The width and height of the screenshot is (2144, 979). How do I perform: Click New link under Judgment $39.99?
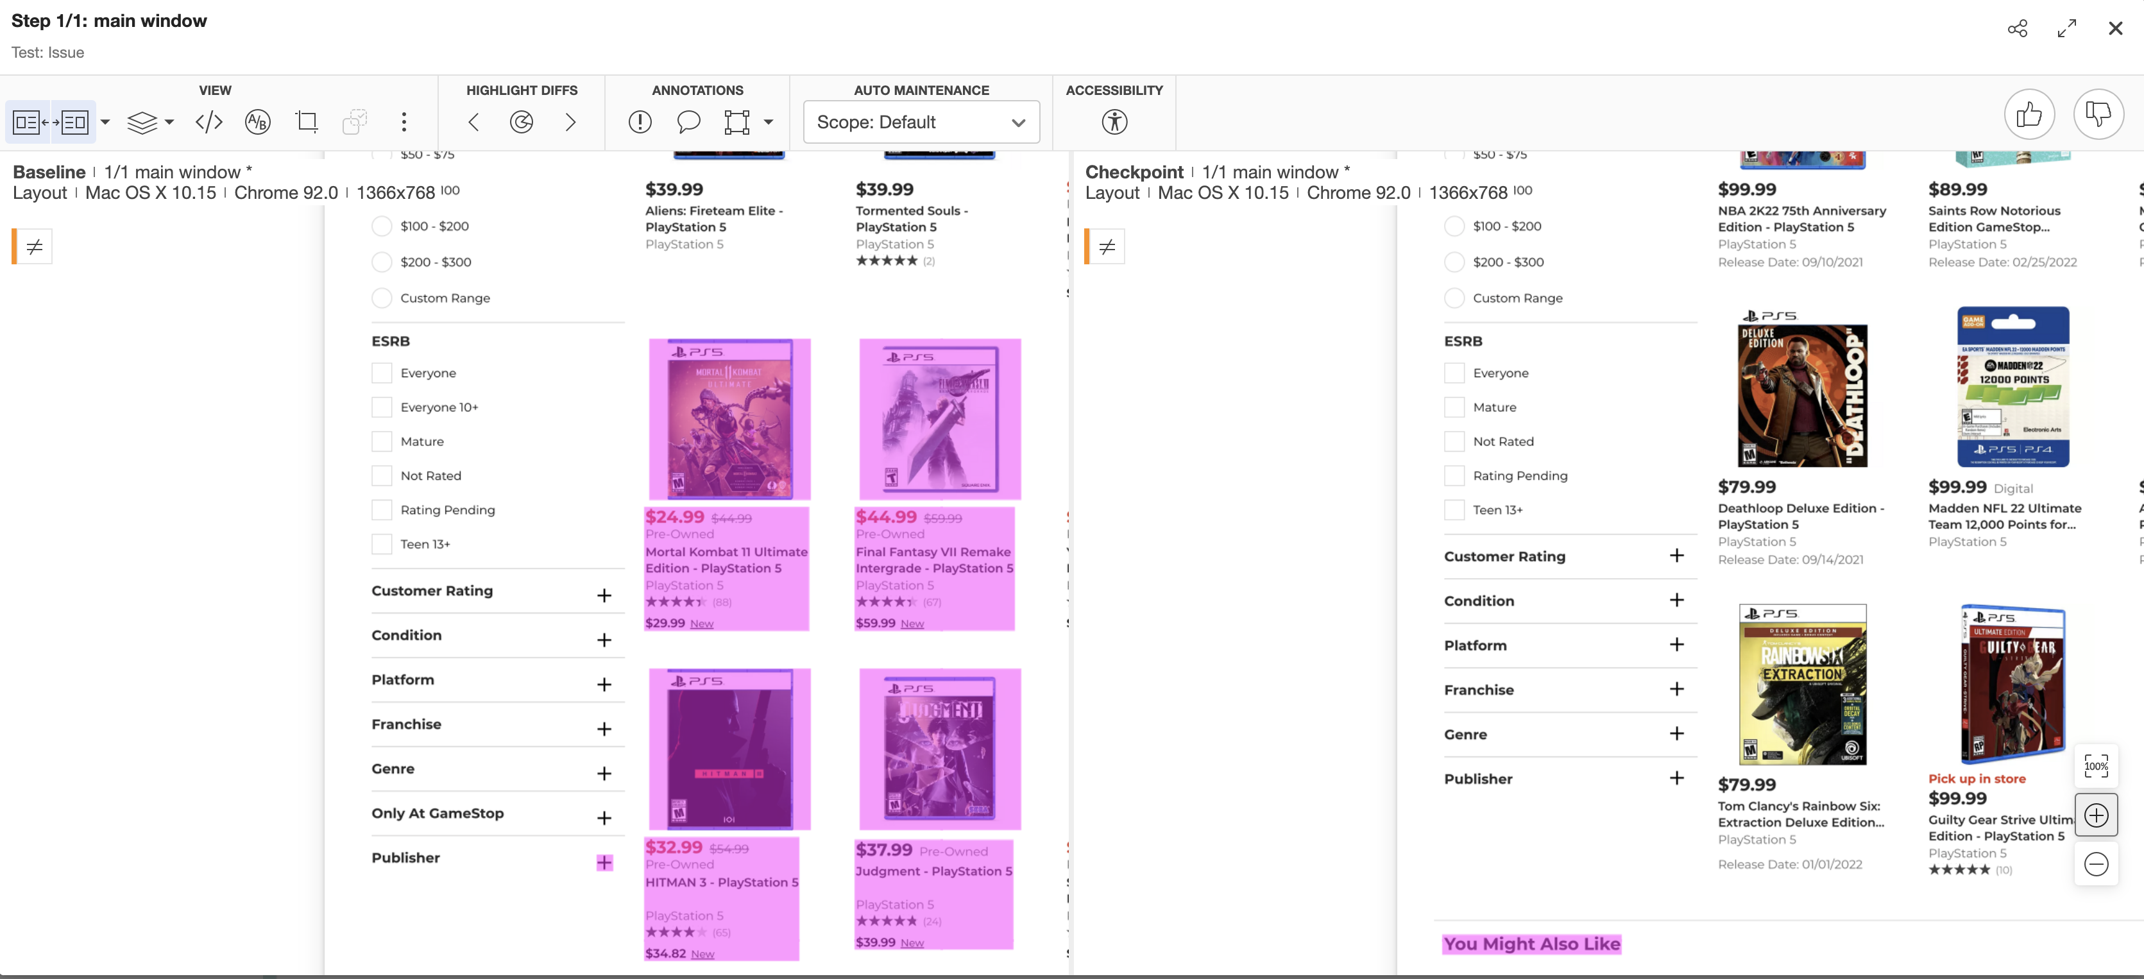[x=912, y=942]
